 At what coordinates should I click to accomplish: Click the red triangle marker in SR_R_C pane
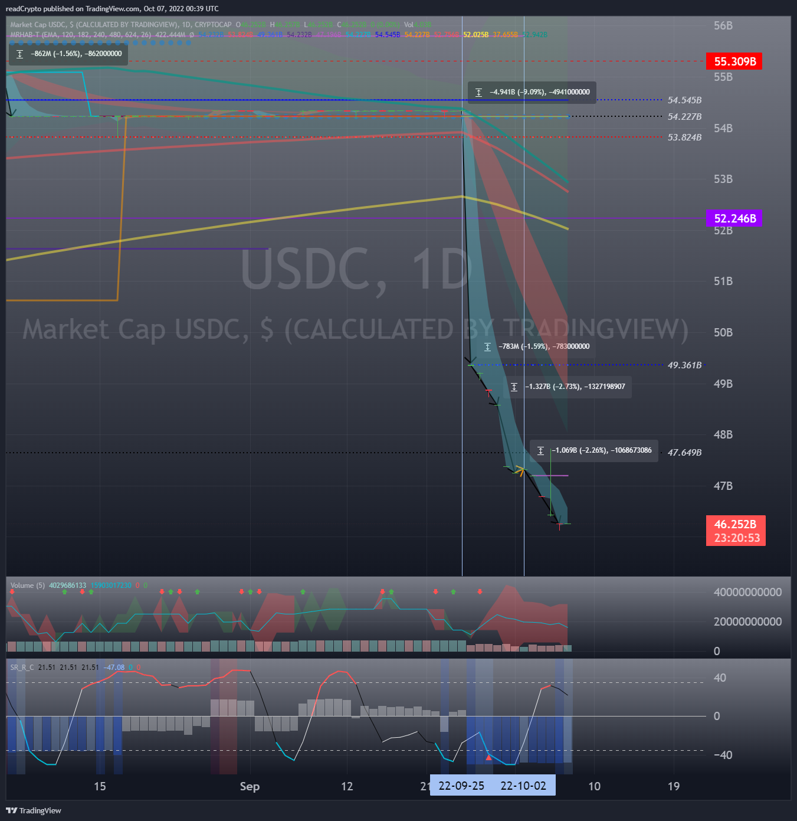click(488, 757)
